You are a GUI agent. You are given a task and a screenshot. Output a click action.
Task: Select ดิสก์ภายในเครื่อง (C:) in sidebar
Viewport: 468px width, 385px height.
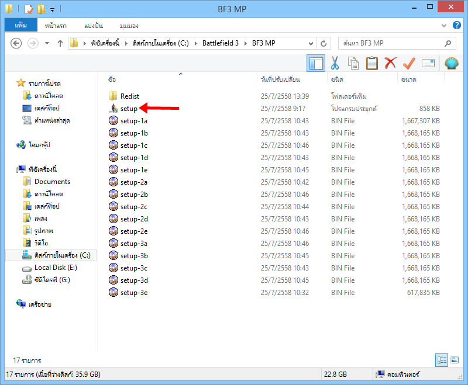51,255
